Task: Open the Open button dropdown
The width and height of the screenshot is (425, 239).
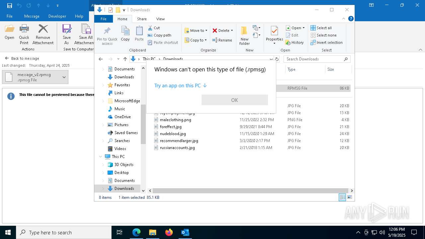Action: [x=303, y=28]
